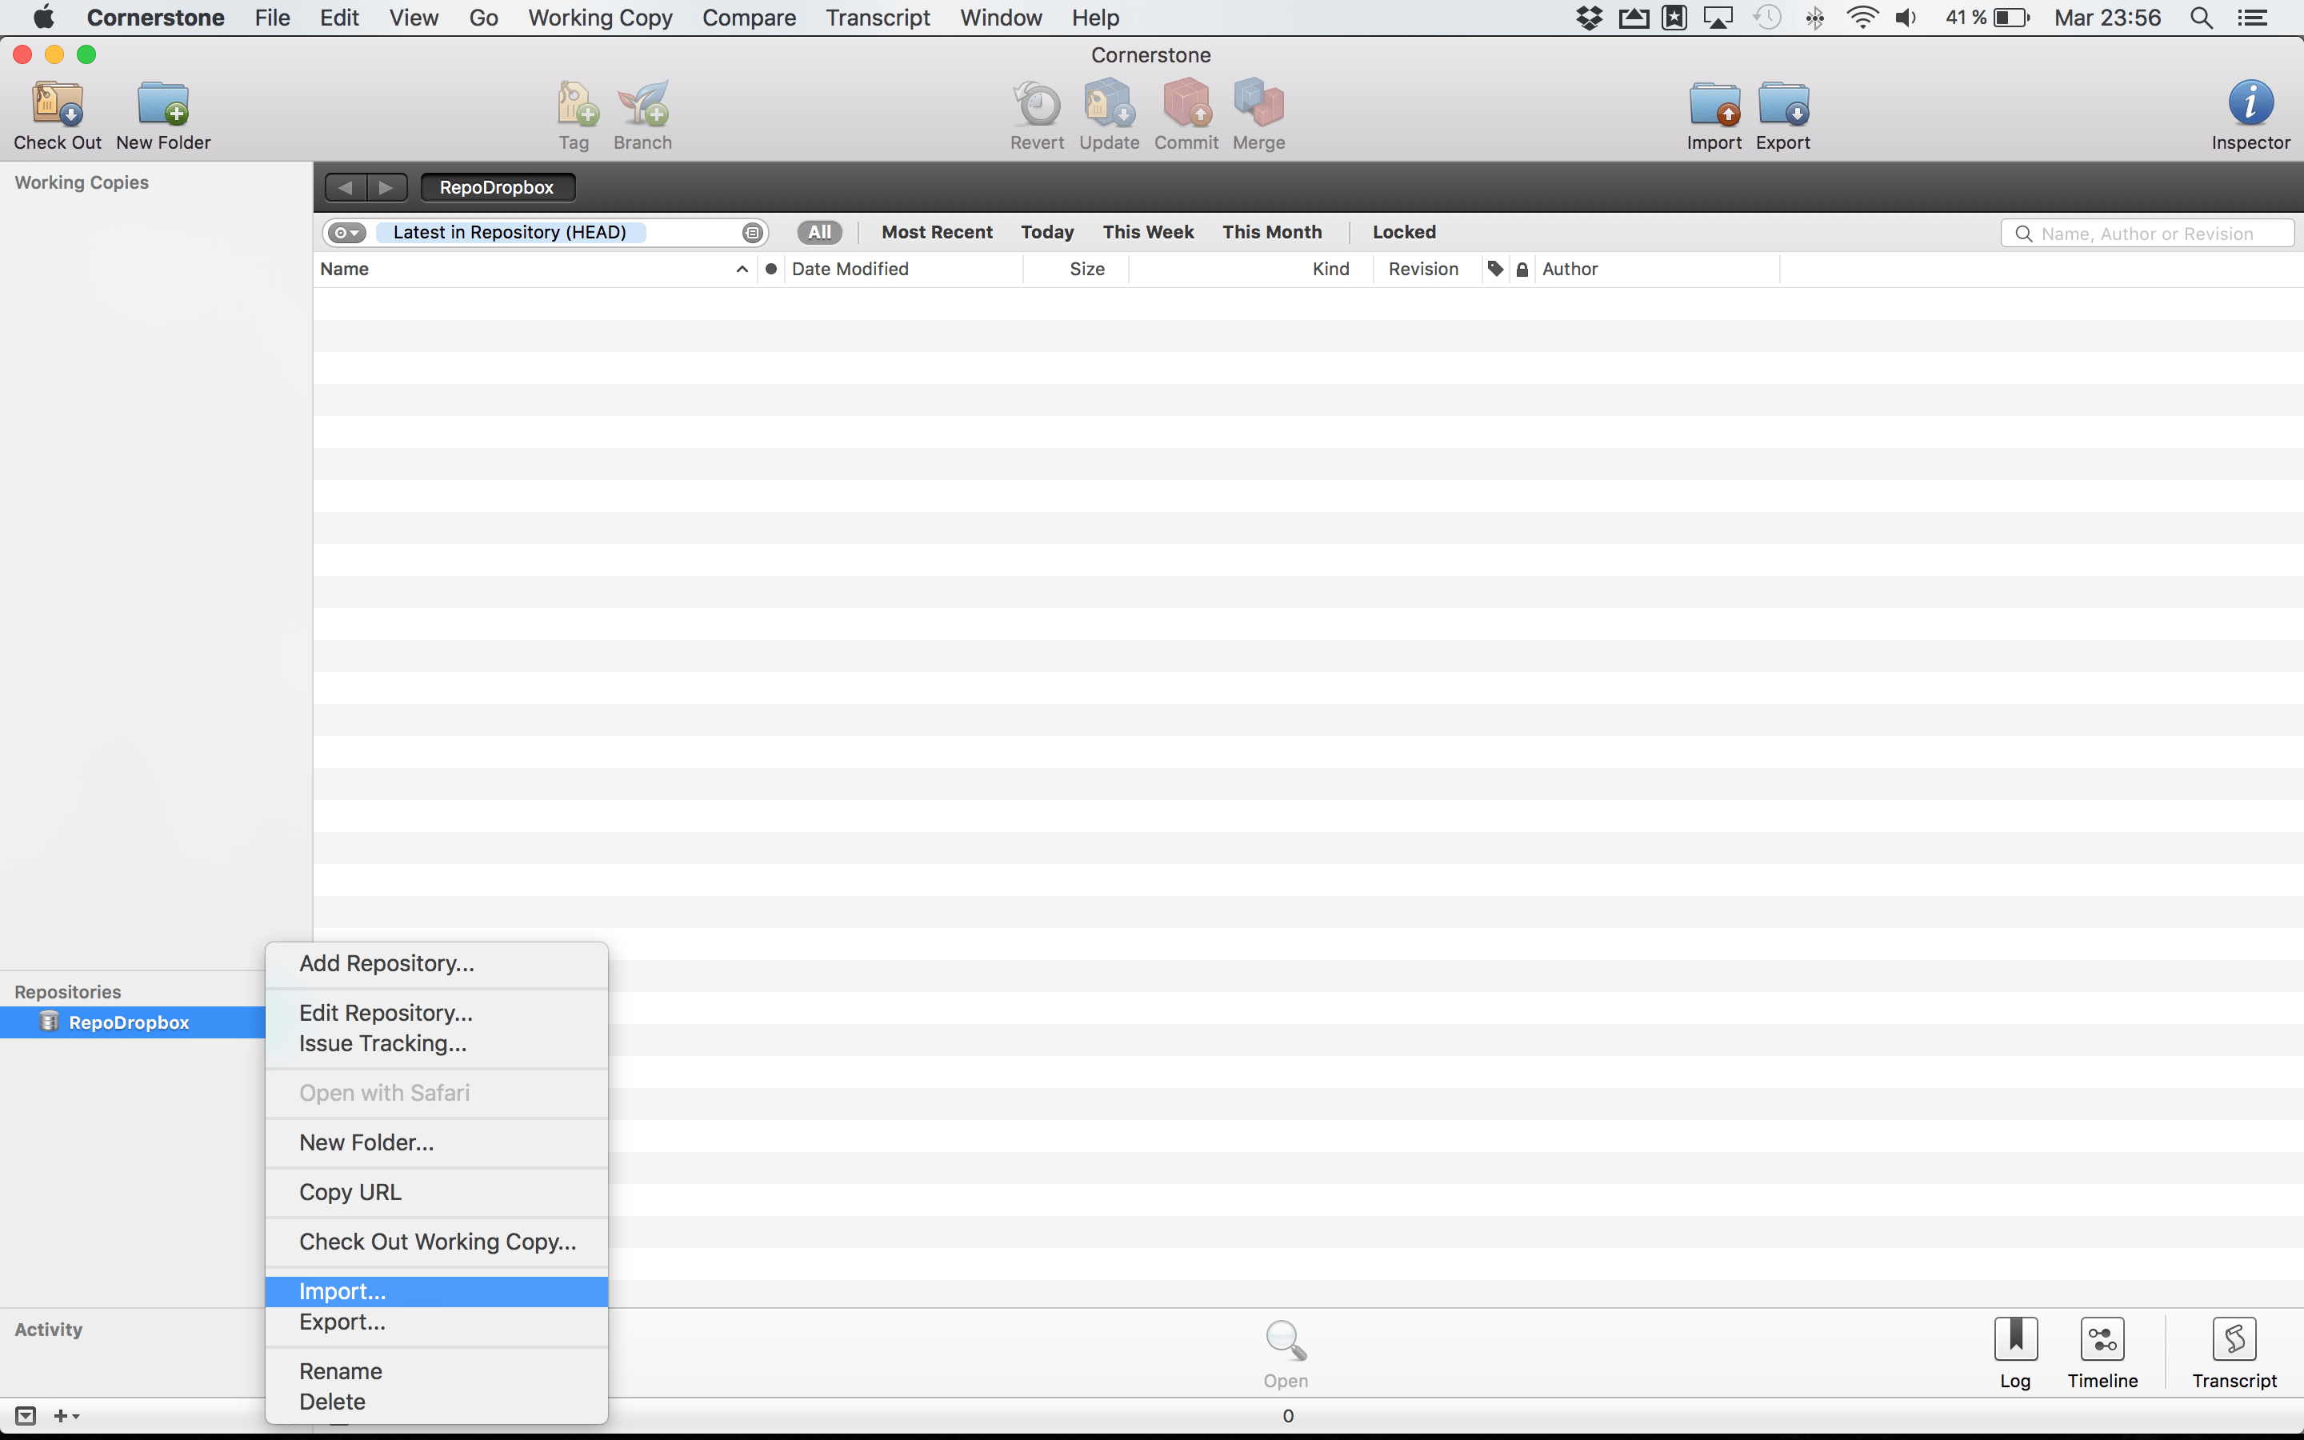This screenshot has width=2304, height=1440.
Task: Open the Dropbox menu bar icon
Action: [1588, 18]
